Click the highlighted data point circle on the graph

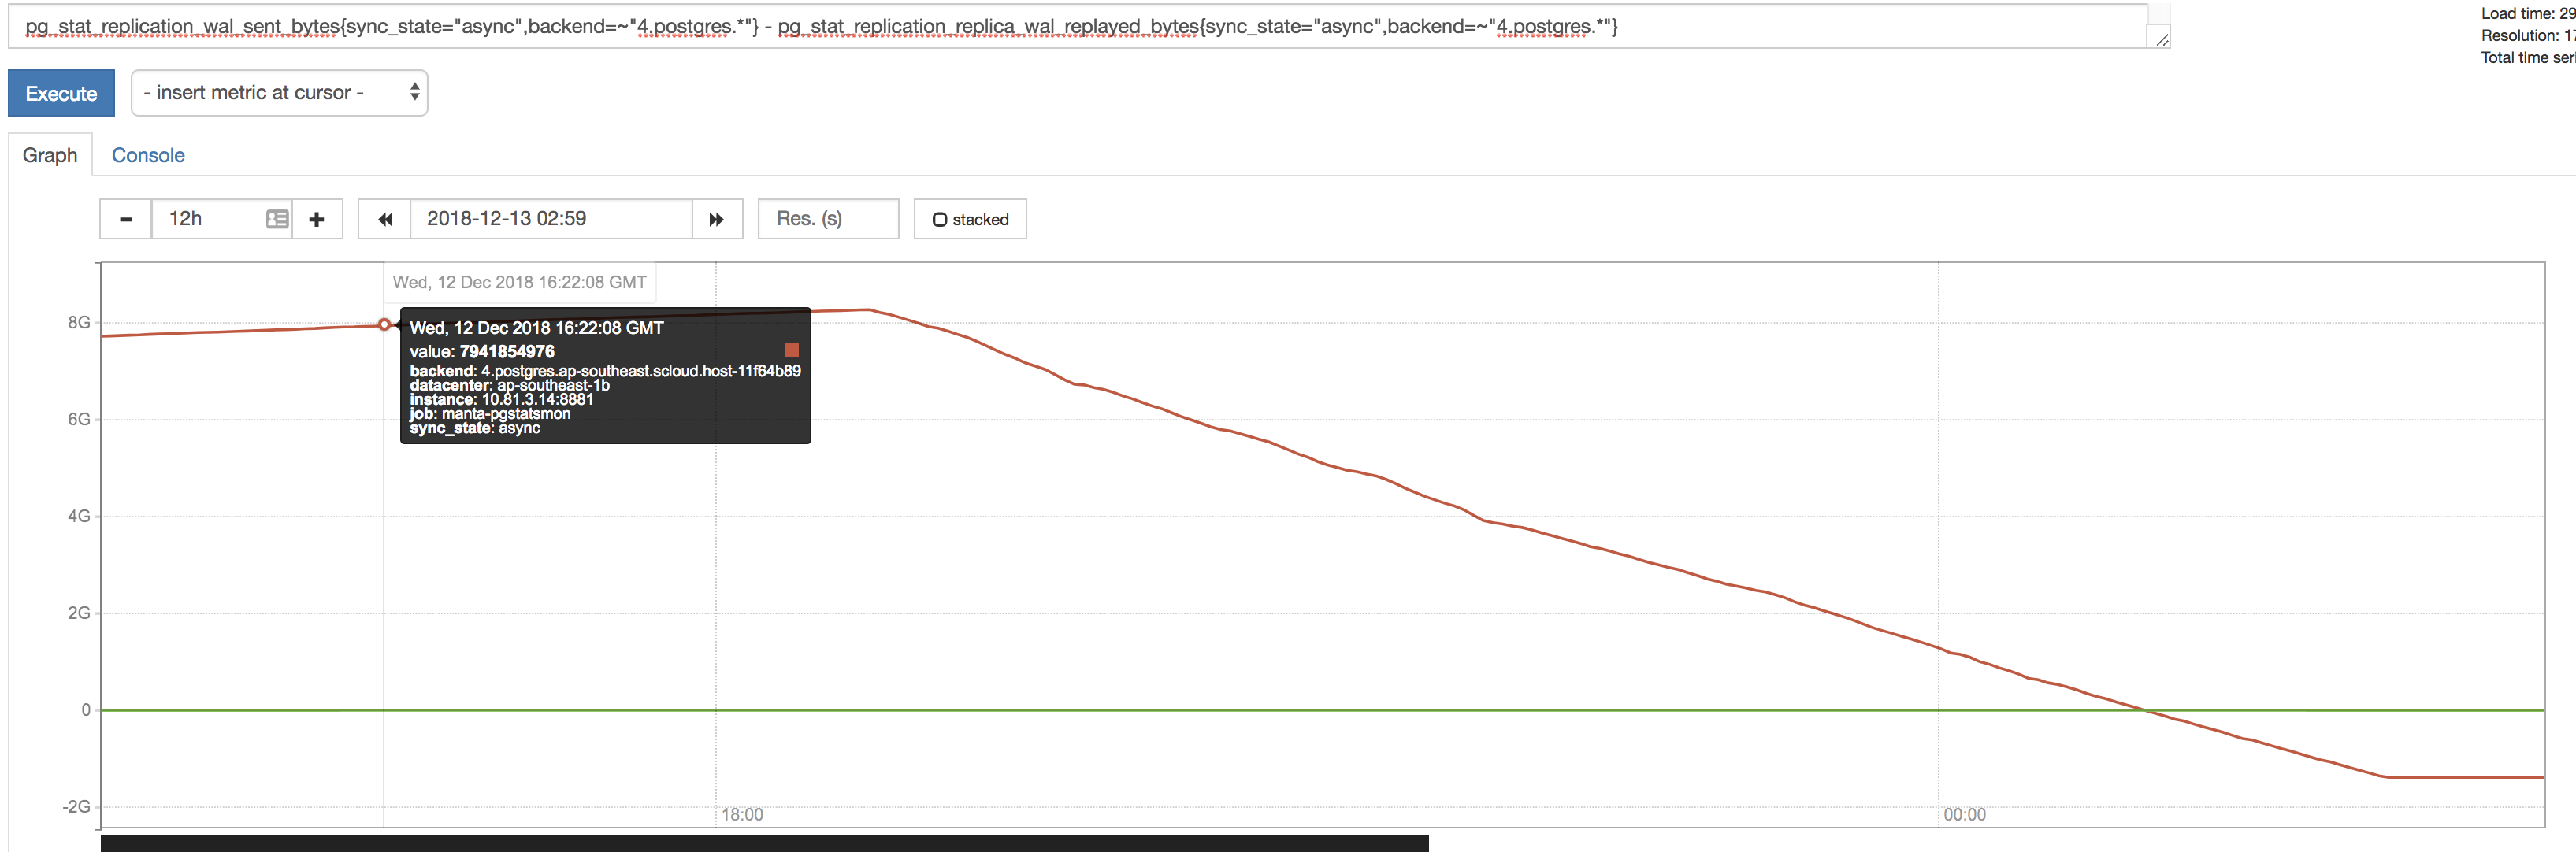[384, 324]
